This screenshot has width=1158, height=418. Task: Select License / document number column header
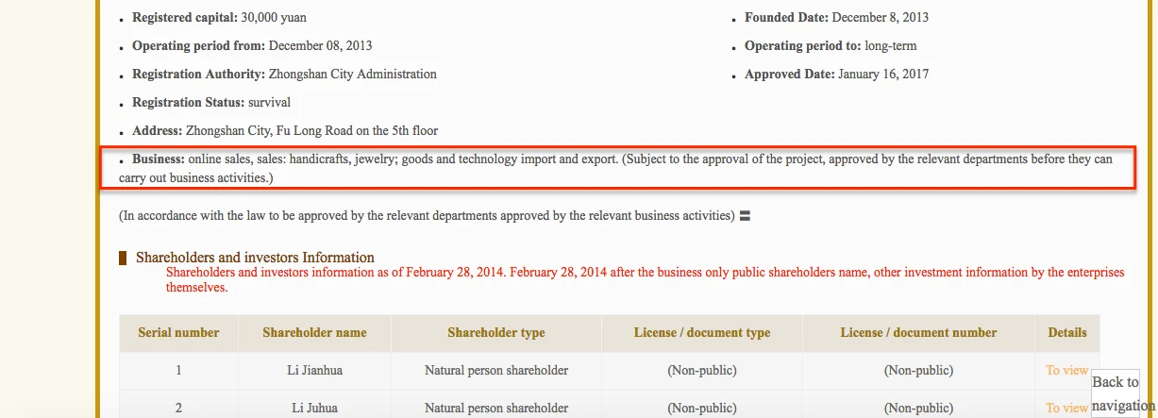918,333
